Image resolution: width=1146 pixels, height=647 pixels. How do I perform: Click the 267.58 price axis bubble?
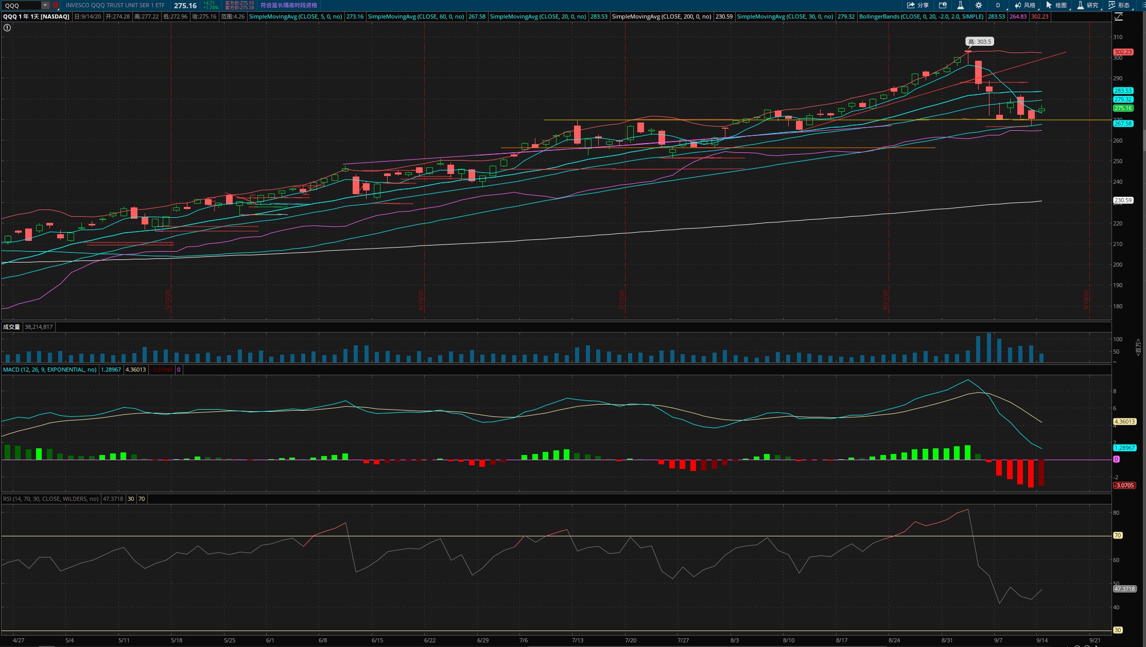pos(1123,124)
